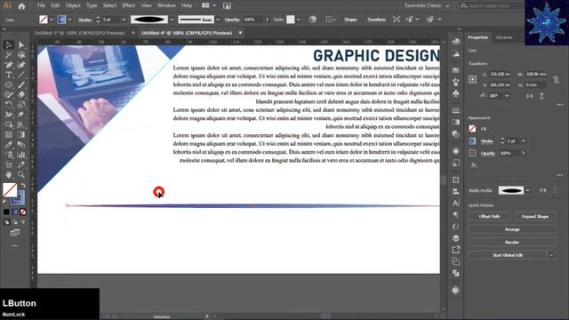Open the Recolor Artwork wheel icon in control bar
Viewport: 569px width, 320px height.
click(x=312, y=20)
